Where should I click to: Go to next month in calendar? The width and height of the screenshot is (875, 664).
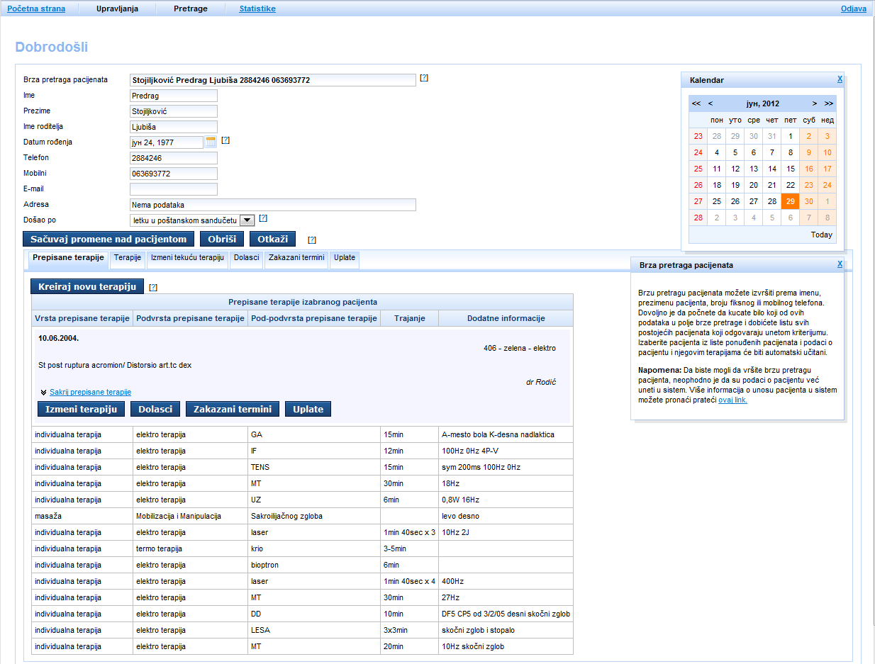coord(815,103)
